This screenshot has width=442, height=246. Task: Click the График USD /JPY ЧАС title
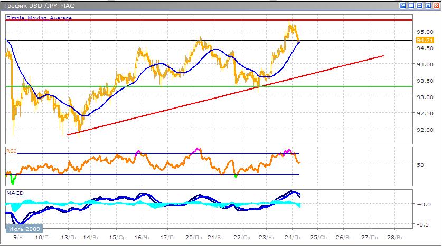39,6
